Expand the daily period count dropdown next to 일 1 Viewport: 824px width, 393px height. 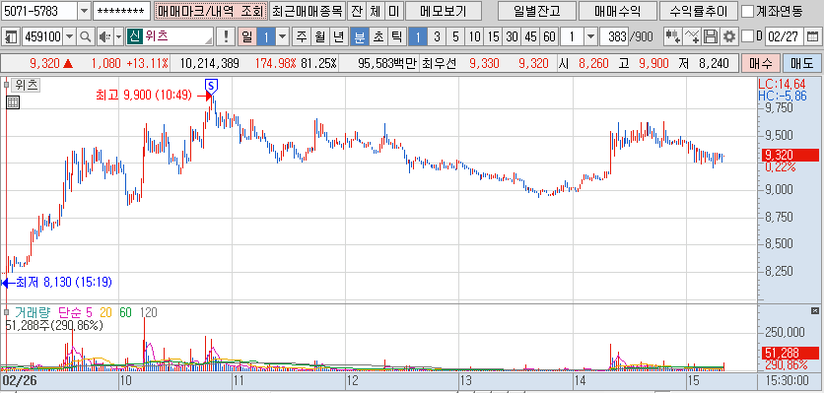click(283, 36)
